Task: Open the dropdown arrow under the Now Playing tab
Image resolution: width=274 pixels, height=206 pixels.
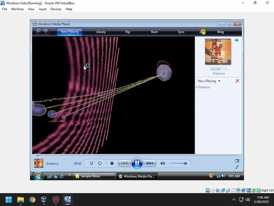Action: pos(69,35)
